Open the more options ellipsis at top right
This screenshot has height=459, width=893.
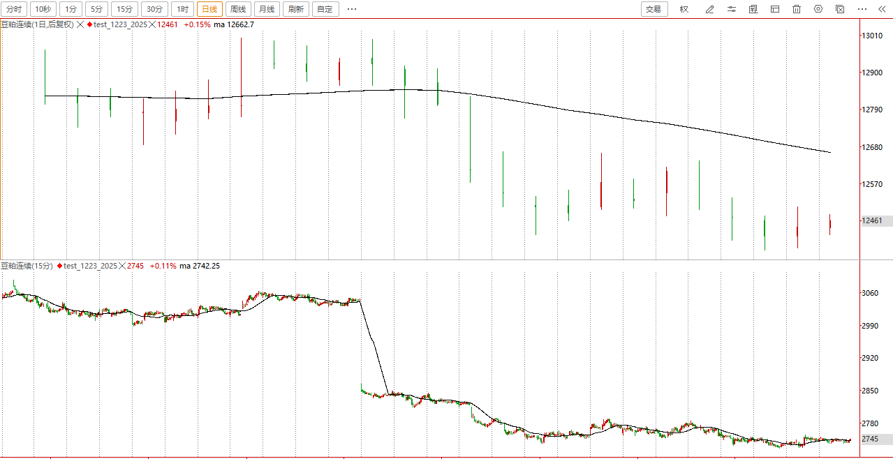point(862,9)
